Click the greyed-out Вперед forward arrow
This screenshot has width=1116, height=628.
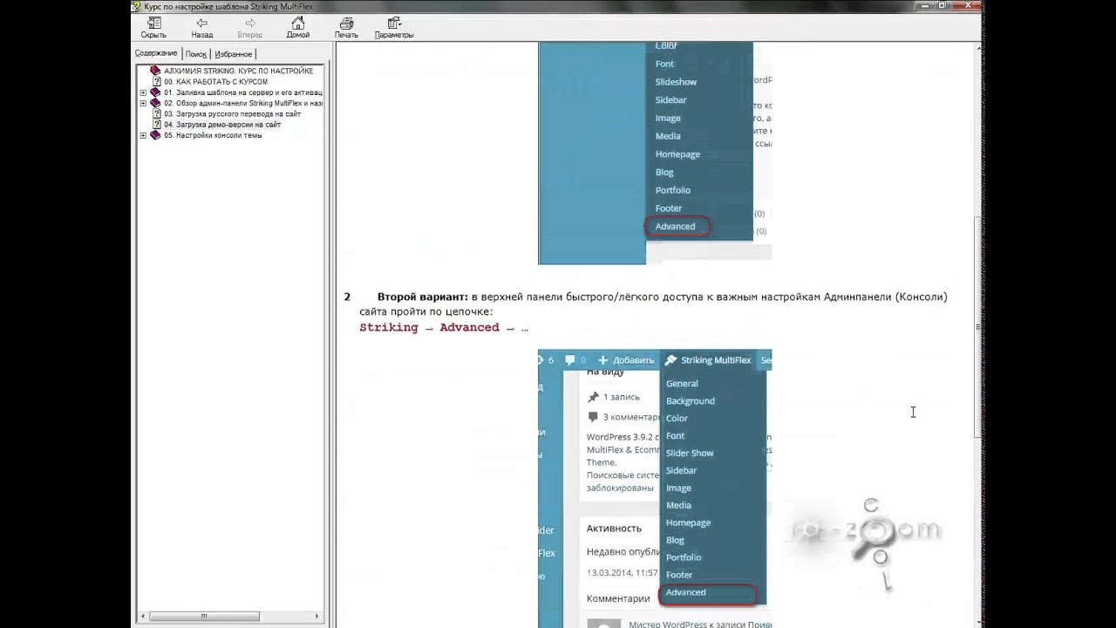point(250,28)
